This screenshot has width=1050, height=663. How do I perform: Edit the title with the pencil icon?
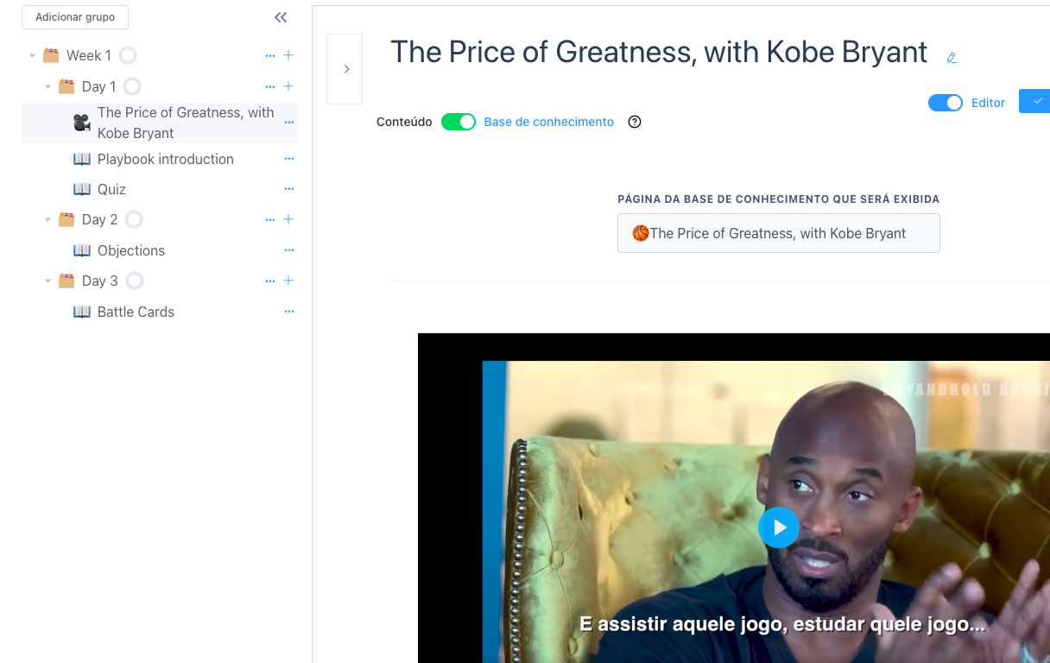(x=952, y=58)
